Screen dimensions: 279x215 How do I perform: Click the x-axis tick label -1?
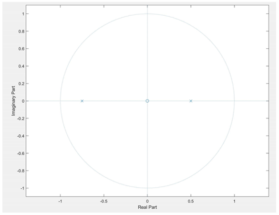[60, 201]
